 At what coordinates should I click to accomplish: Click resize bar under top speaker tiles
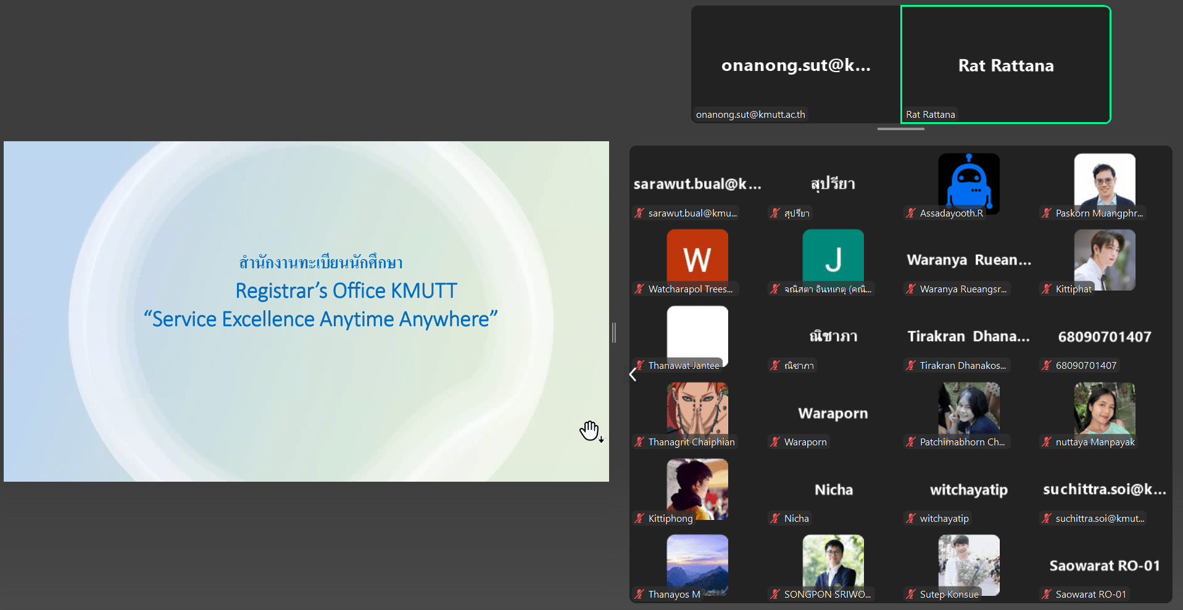click(x=901, y=129)
